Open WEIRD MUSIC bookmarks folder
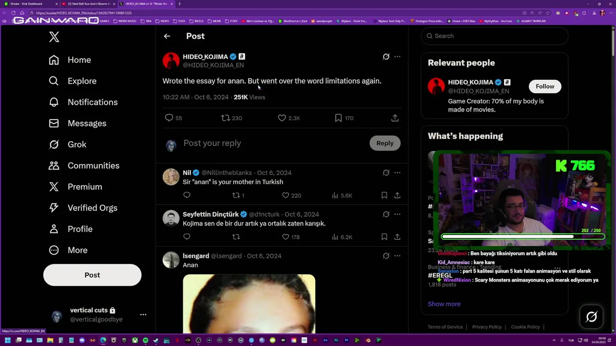This screenshot has width=616, height=346. click(x=125, y=21)
